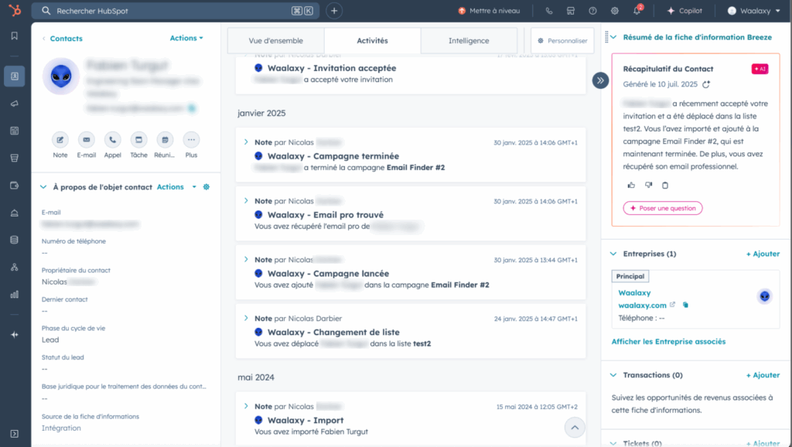
Task: Click the contact avatar image
Action: (60, 77)
